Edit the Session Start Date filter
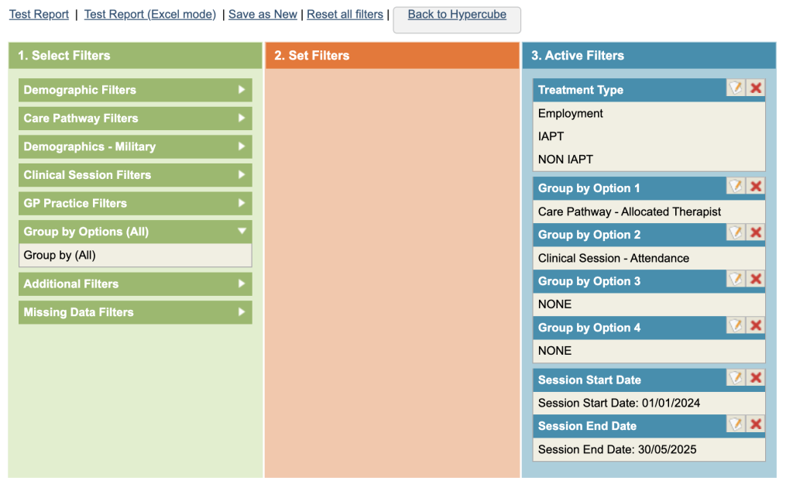The image size is (793, 488). pyautogui.click(x=736, y=378)
